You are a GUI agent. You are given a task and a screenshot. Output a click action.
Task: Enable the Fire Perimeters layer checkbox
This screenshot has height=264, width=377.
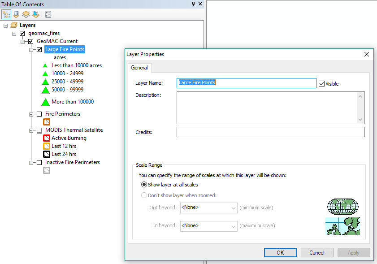(39, 114)
